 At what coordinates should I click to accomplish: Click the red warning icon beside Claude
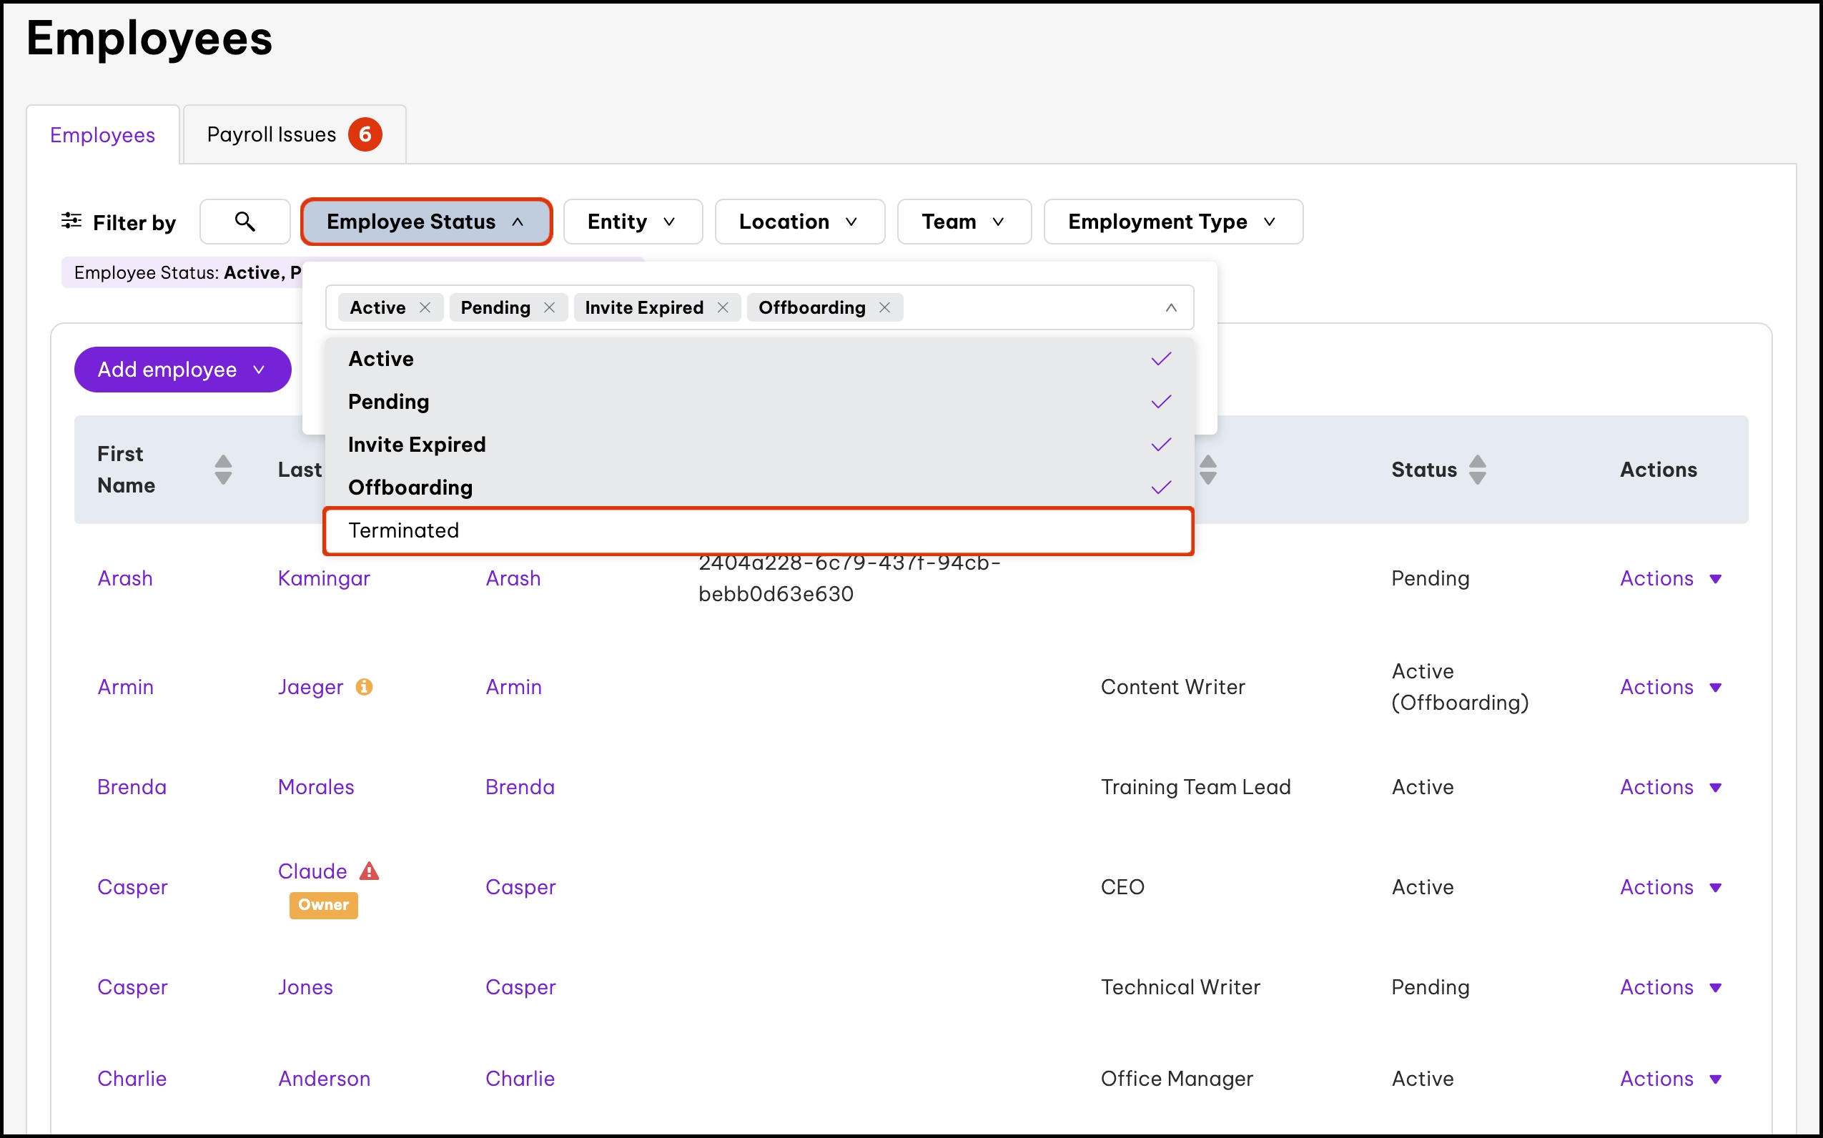(x=369, y=871)
